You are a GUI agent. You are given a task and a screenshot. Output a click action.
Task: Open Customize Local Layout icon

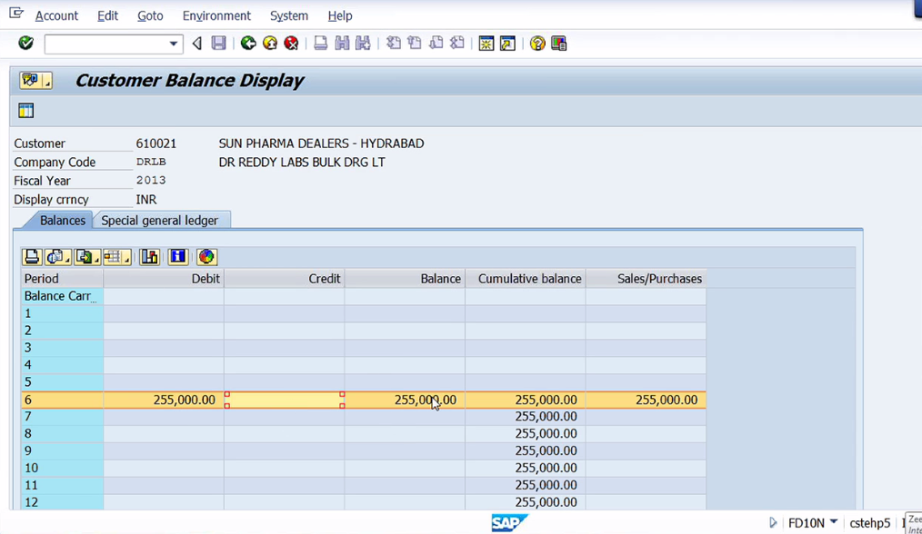coord(558,44)
